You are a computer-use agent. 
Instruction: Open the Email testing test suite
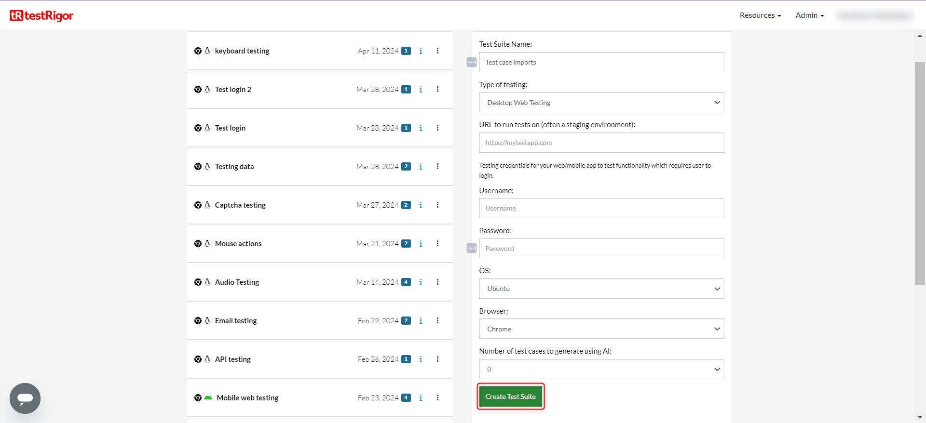pos(236,321)
